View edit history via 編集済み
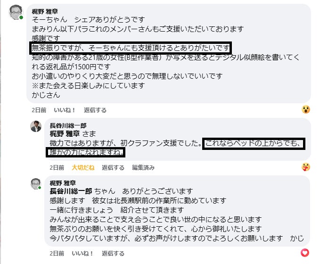320x264 pixels. click(x=143, y=167)
